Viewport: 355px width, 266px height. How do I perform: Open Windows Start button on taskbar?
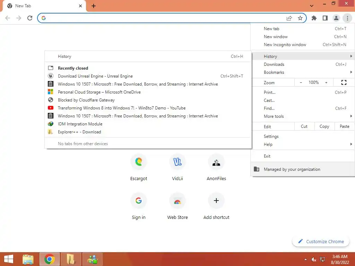(x=9, y=259)
